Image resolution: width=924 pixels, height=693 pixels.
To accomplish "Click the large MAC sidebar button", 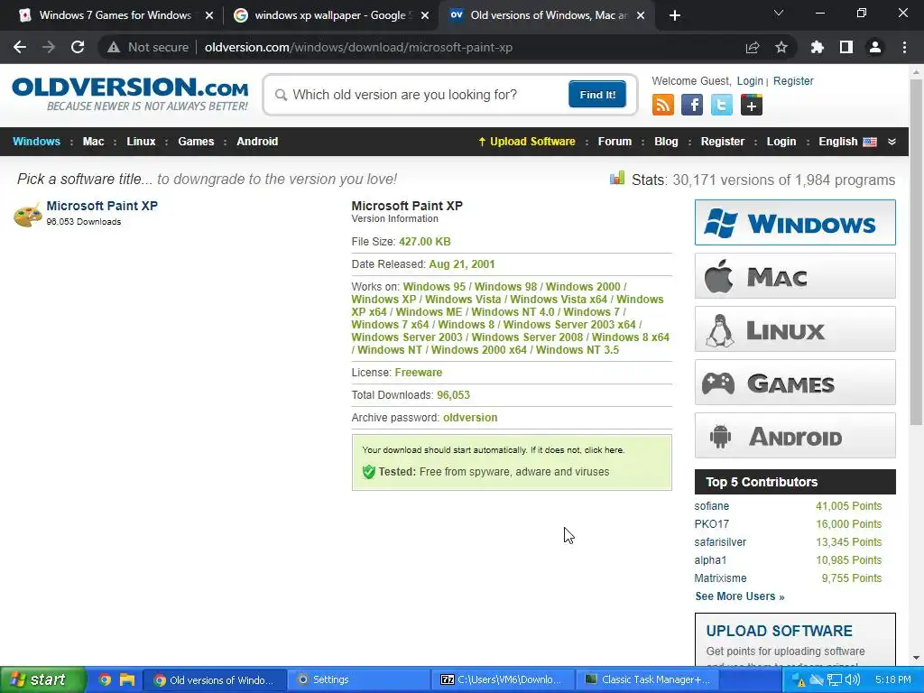I will click(x=795, y=276).
